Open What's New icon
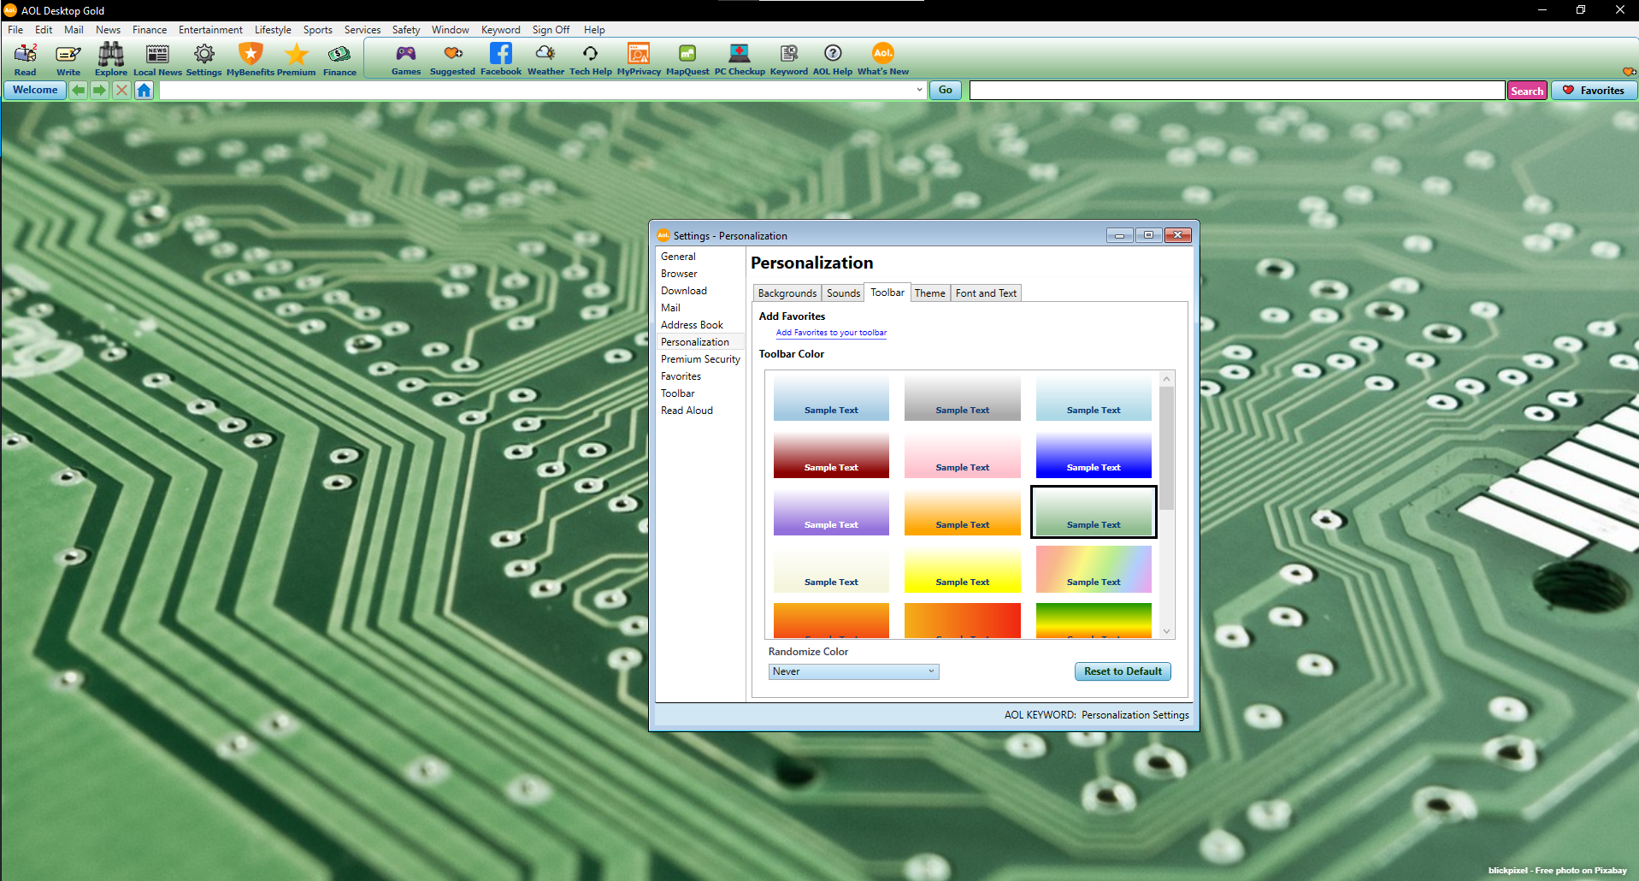 pyautogui.click(x=882, y=58)
